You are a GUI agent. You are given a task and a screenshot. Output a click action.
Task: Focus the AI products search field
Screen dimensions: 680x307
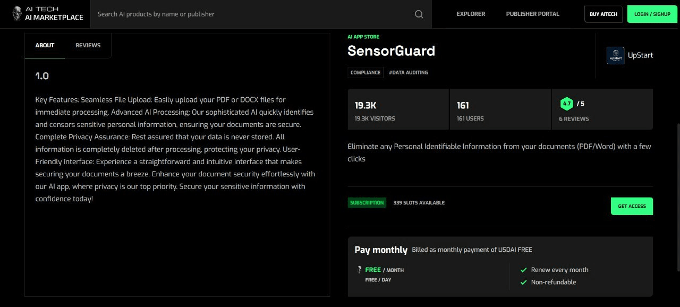(x=250, y=14)
